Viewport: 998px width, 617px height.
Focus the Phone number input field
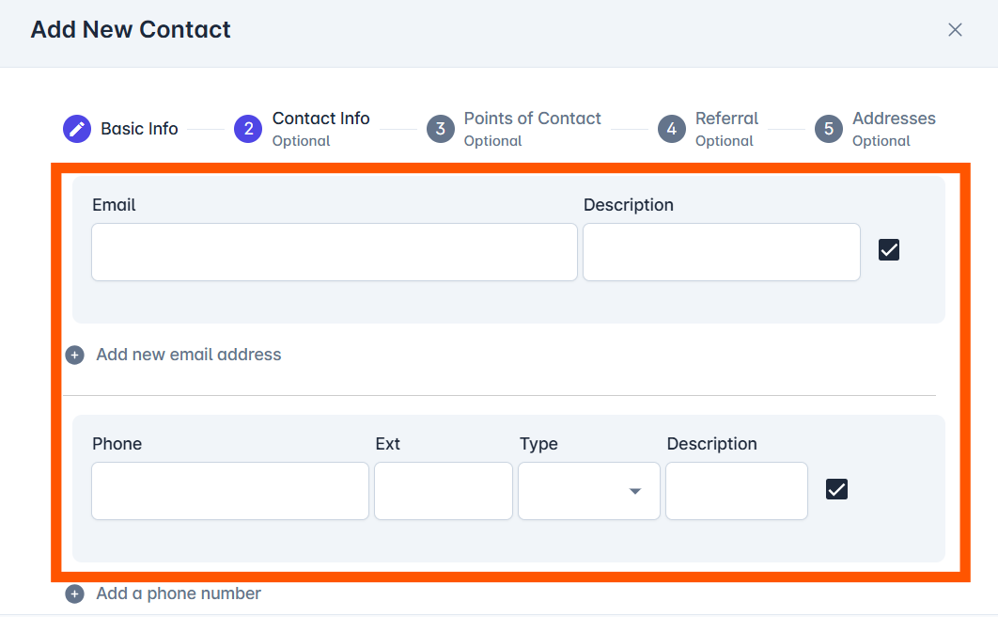[x=230, y=491]
